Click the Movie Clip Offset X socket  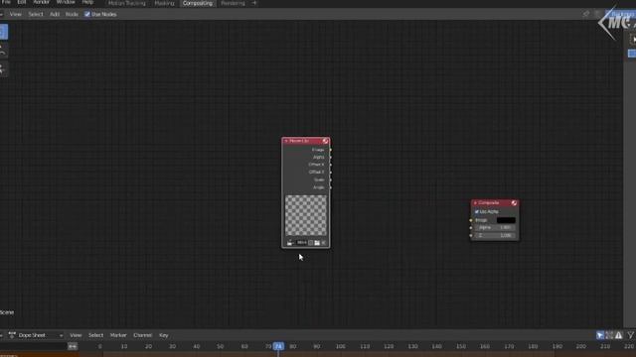tap(331, 165)
